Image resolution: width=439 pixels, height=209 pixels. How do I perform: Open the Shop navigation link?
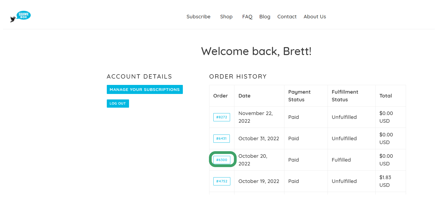pos(226,17)
